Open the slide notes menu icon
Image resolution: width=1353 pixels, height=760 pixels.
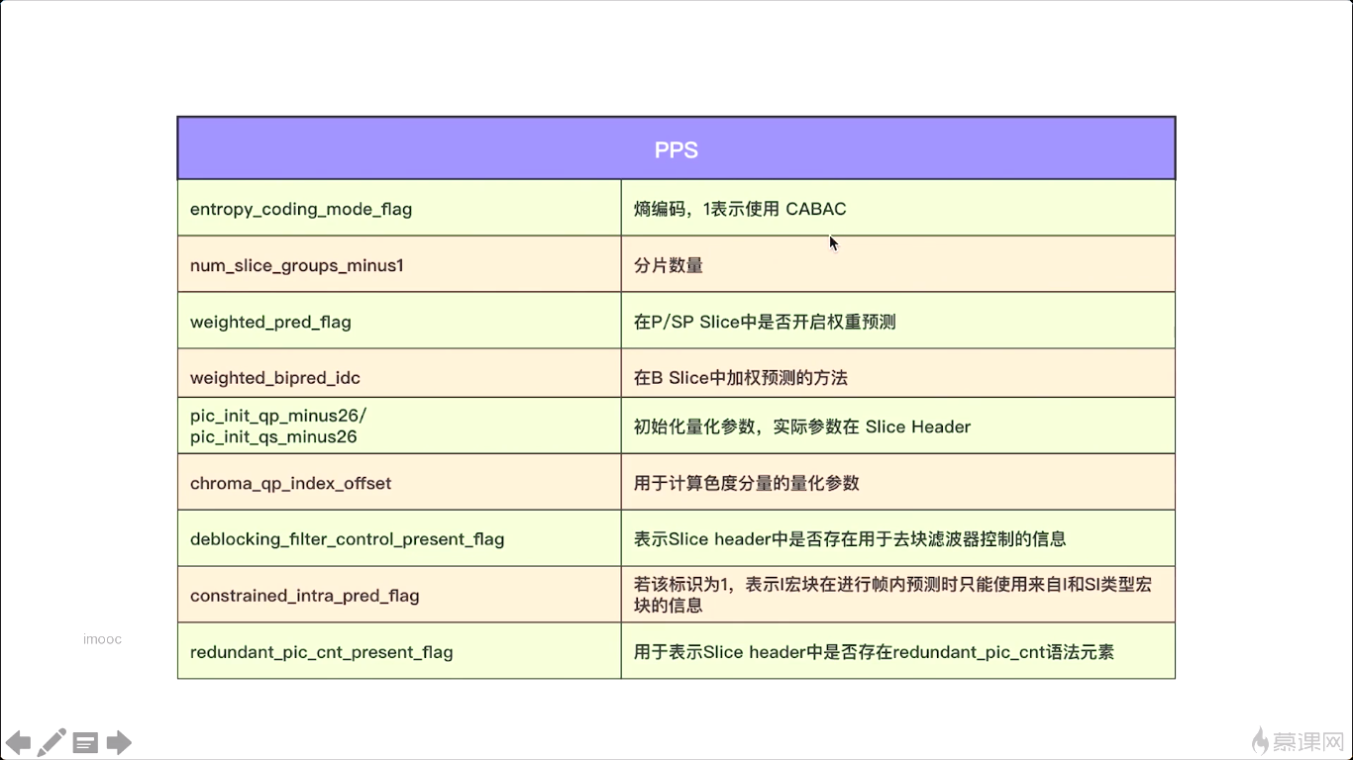85,742
